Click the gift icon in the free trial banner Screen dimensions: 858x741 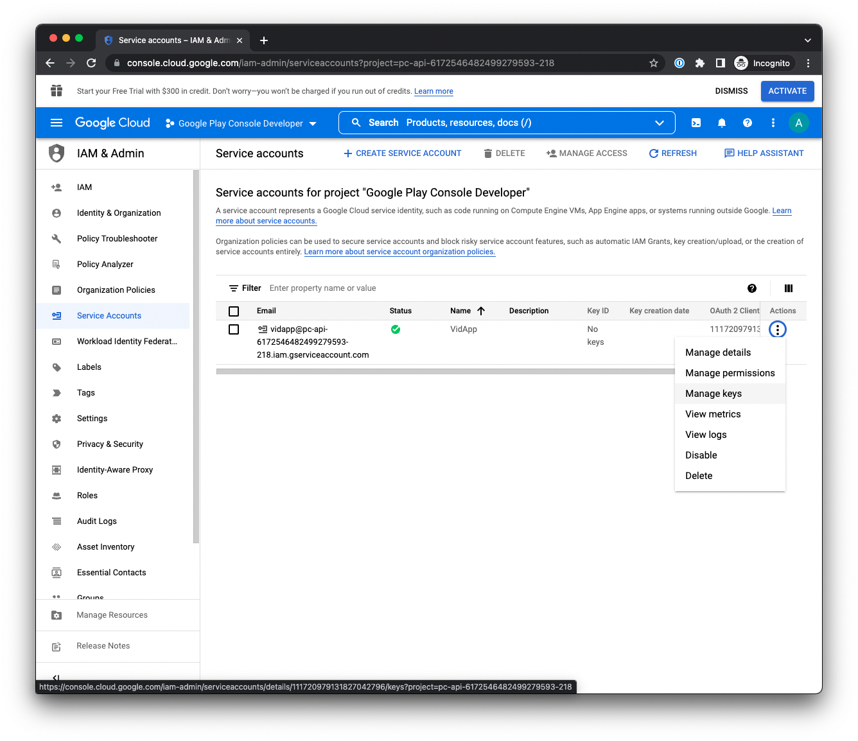click(57, 91)
